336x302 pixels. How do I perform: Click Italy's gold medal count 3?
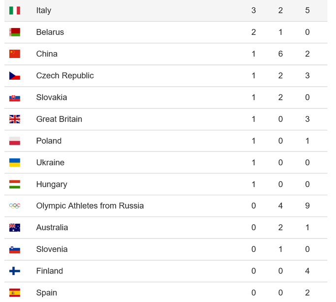[x=253, y=10]
